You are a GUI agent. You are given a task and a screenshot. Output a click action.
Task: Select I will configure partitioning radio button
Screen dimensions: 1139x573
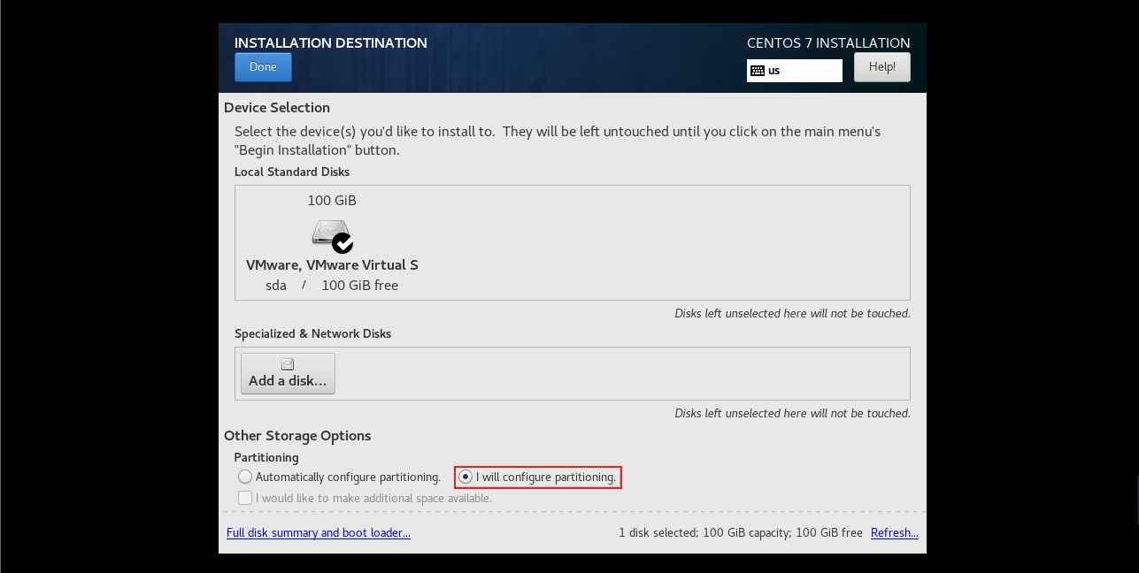pos(466,477)
